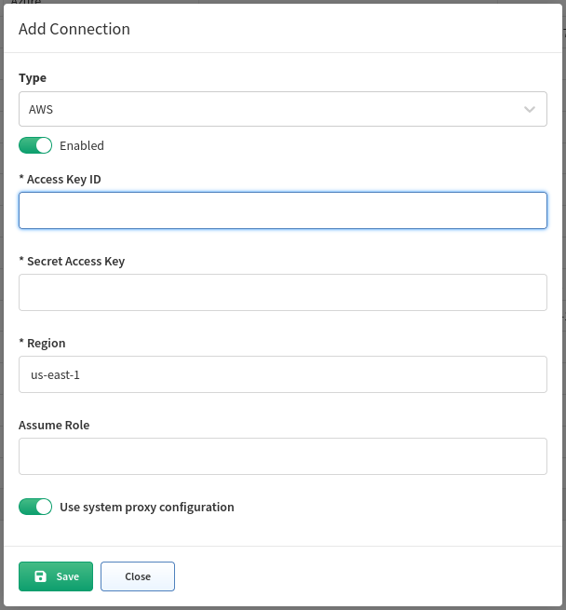Click the Assume Role label
This screenshot has height=610, width=566.
54,425
